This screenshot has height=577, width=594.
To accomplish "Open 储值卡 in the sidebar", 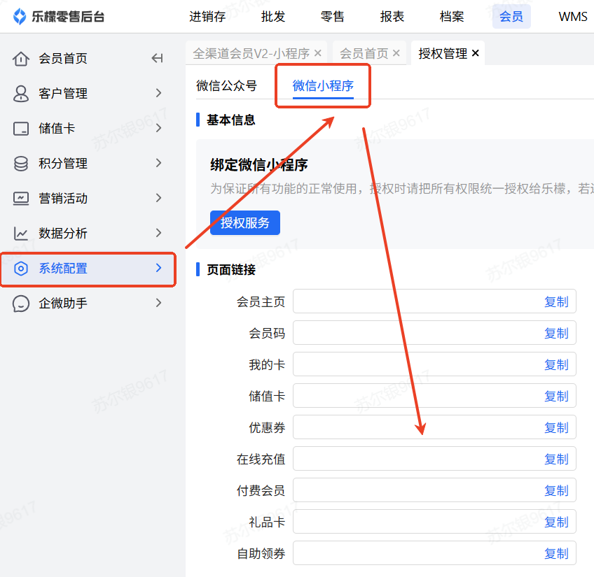I will [57, 128].
